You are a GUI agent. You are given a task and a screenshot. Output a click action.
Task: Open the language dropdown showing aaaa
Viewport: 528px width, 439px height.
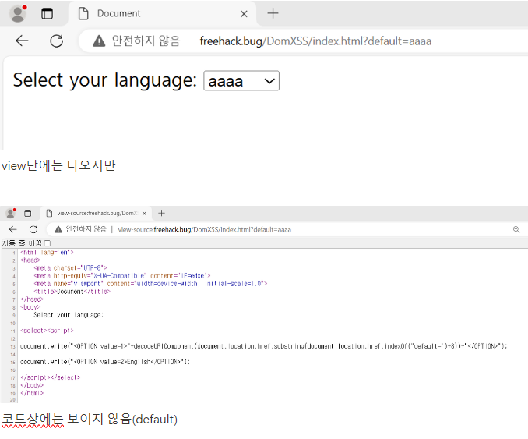pos(241,80)
